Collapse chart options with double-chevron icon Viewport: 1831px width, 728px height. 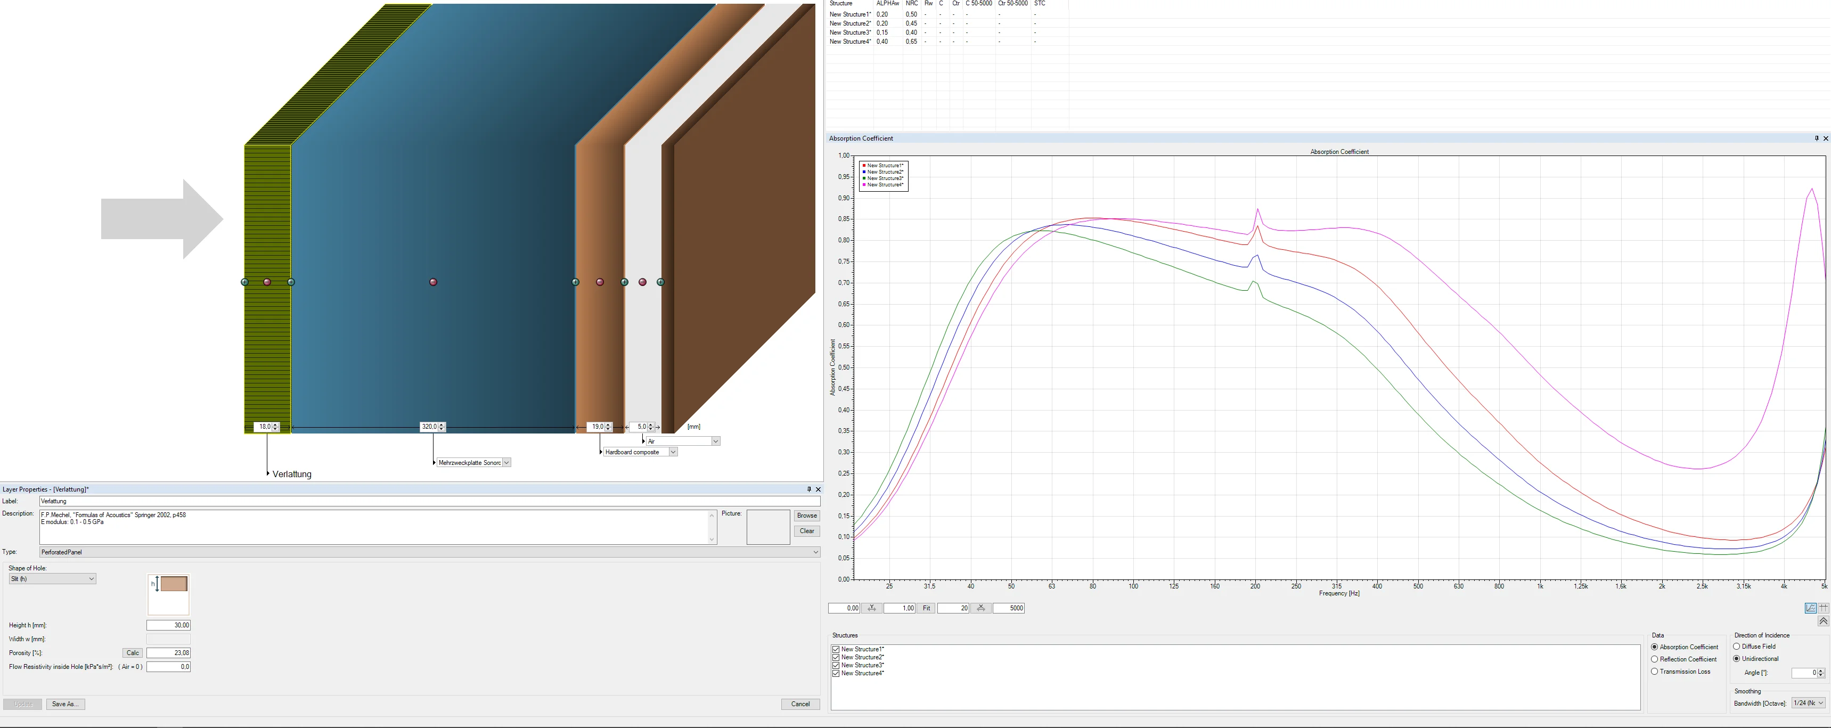coord(1823,621)
